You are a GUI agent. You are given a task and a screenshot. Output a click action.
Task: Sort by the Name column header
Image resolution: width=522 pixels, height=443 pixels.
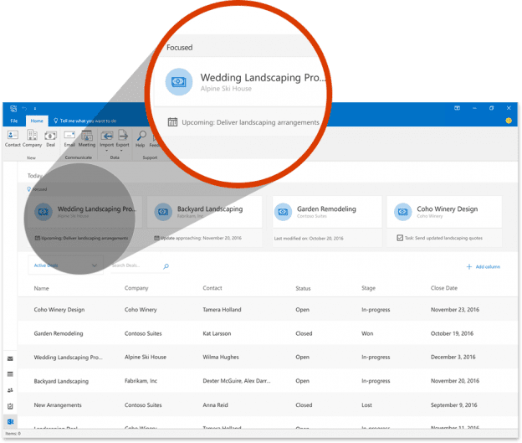tap(41, 288)
